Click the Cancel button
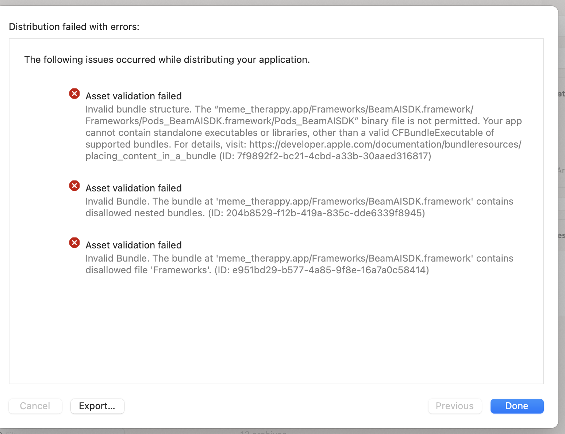Viewport: 565px width, 434px height. 35,406
